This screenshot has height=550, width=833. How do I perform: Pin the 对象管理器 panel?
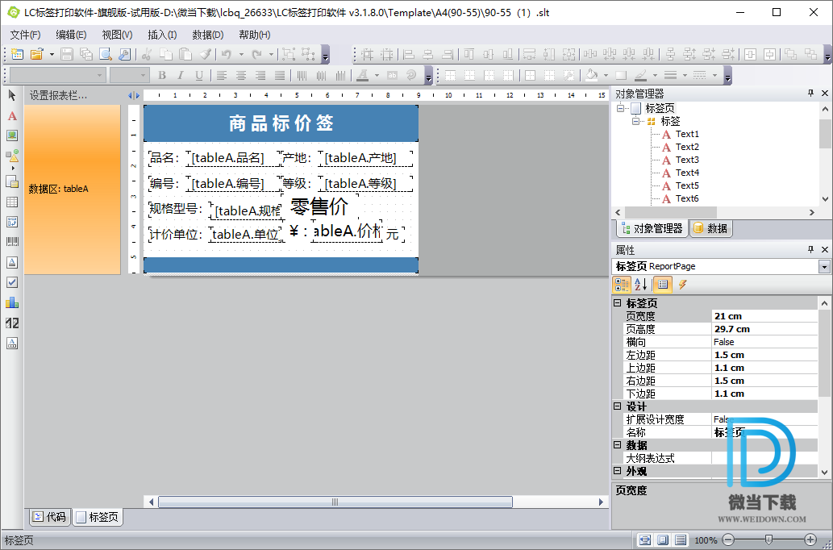pyautogui.click(x=810, y=93)
